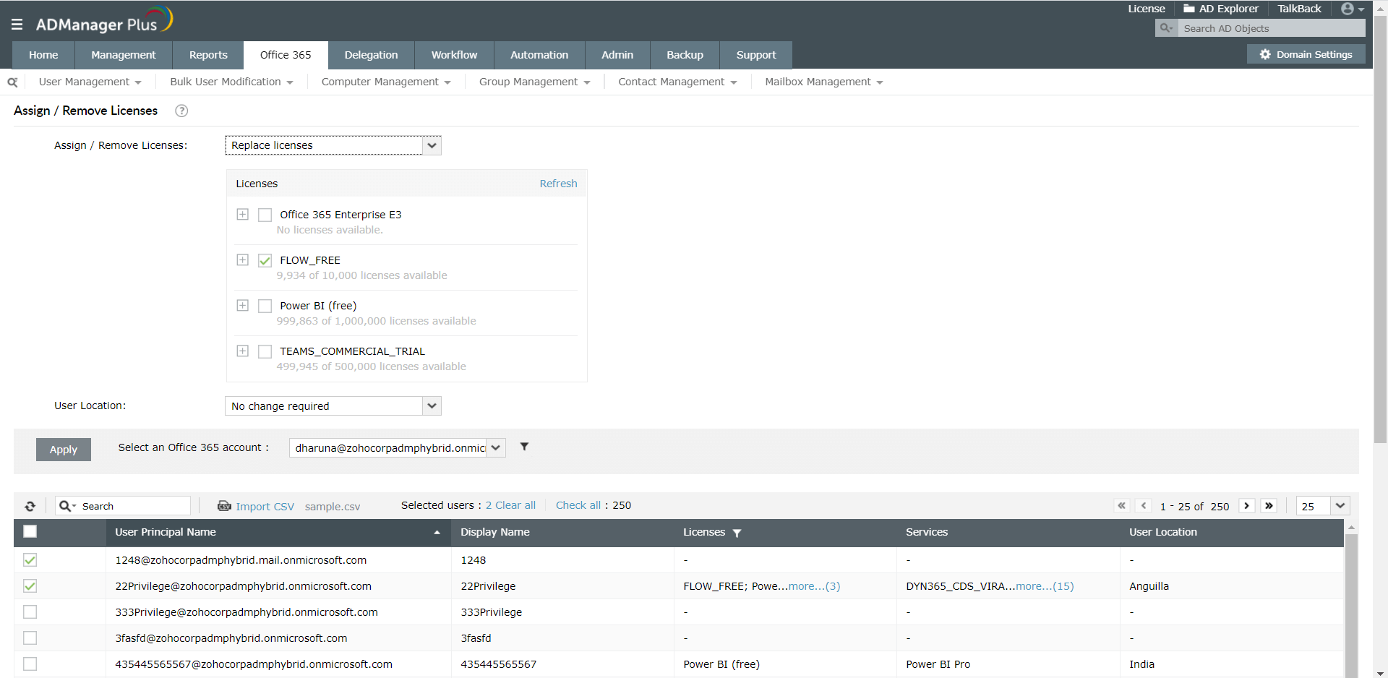Click the Import CSV icon

click(x=224, y=506)
